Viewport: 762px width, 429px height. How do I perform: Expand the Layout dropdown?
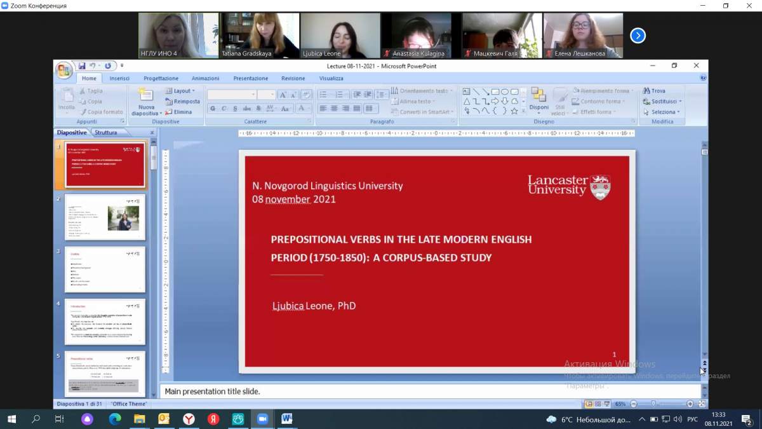tap(179, 91)
